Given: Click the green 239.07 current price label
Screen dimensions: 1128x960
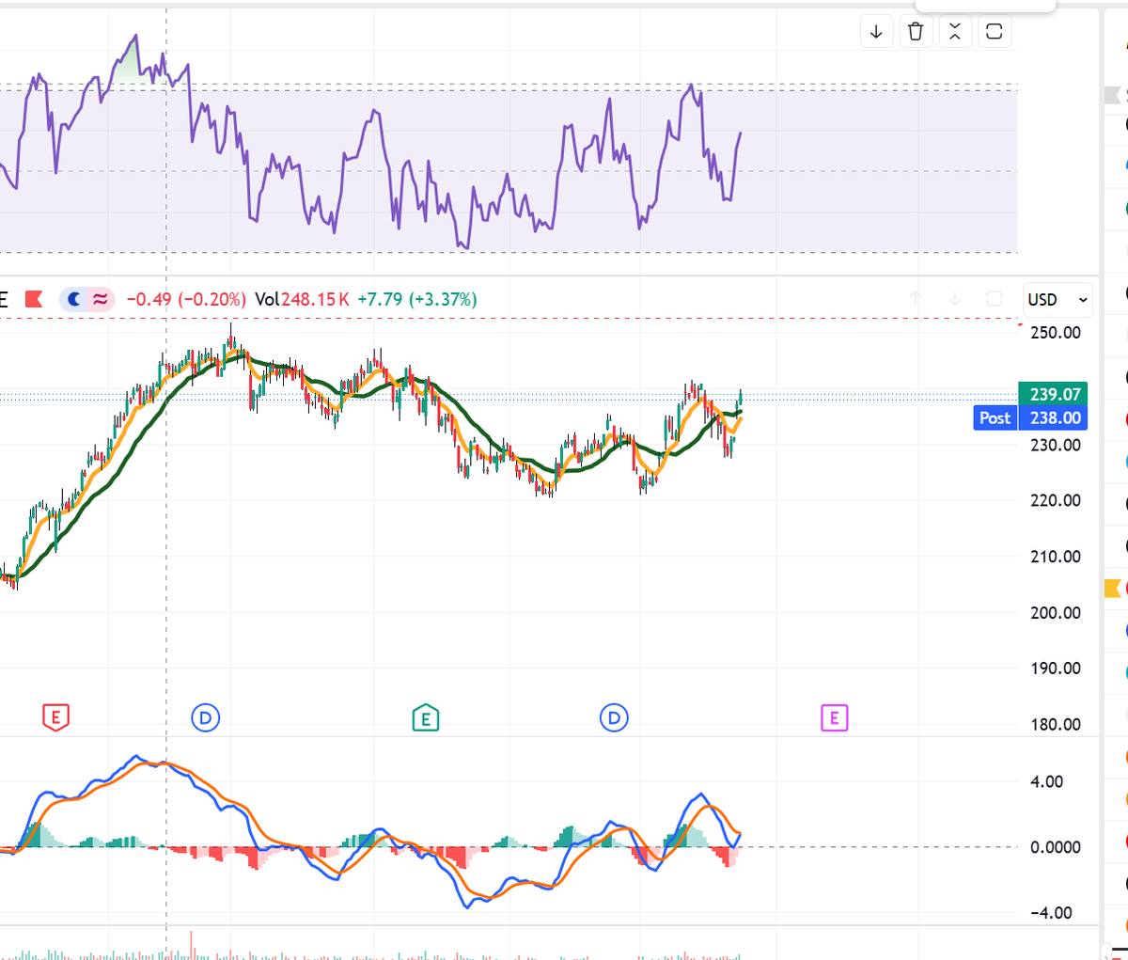Looking at the screenshot, I should click(1053, 394).
